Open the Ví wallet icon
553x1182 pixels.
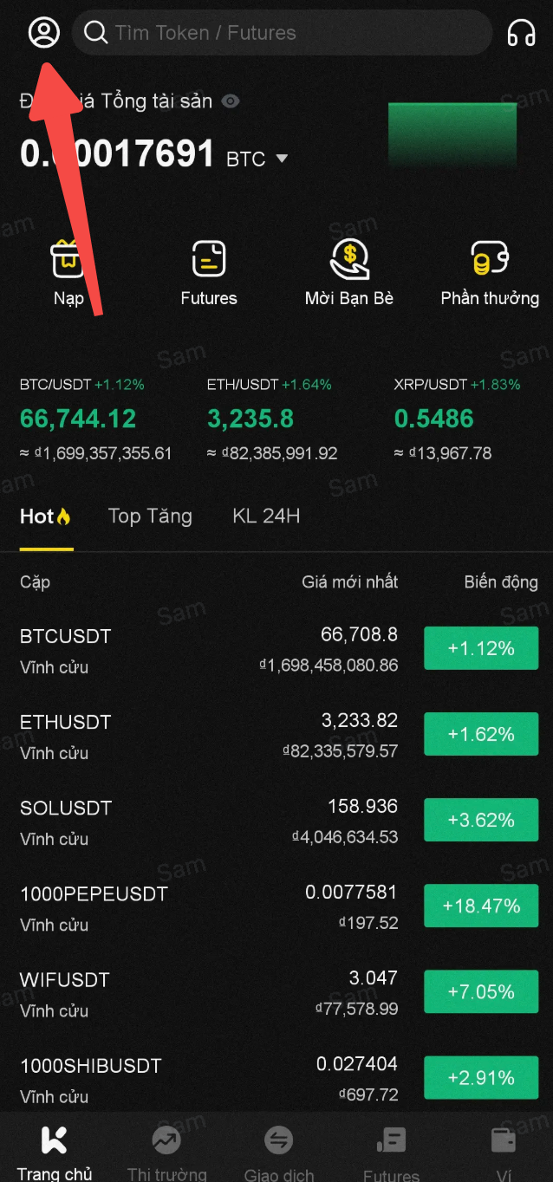coord(504,1140)
